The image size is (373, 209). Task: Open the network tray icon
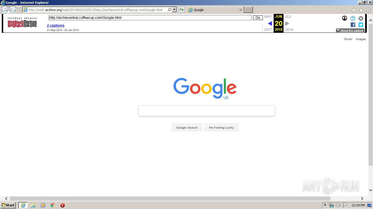tap(331, 205)
